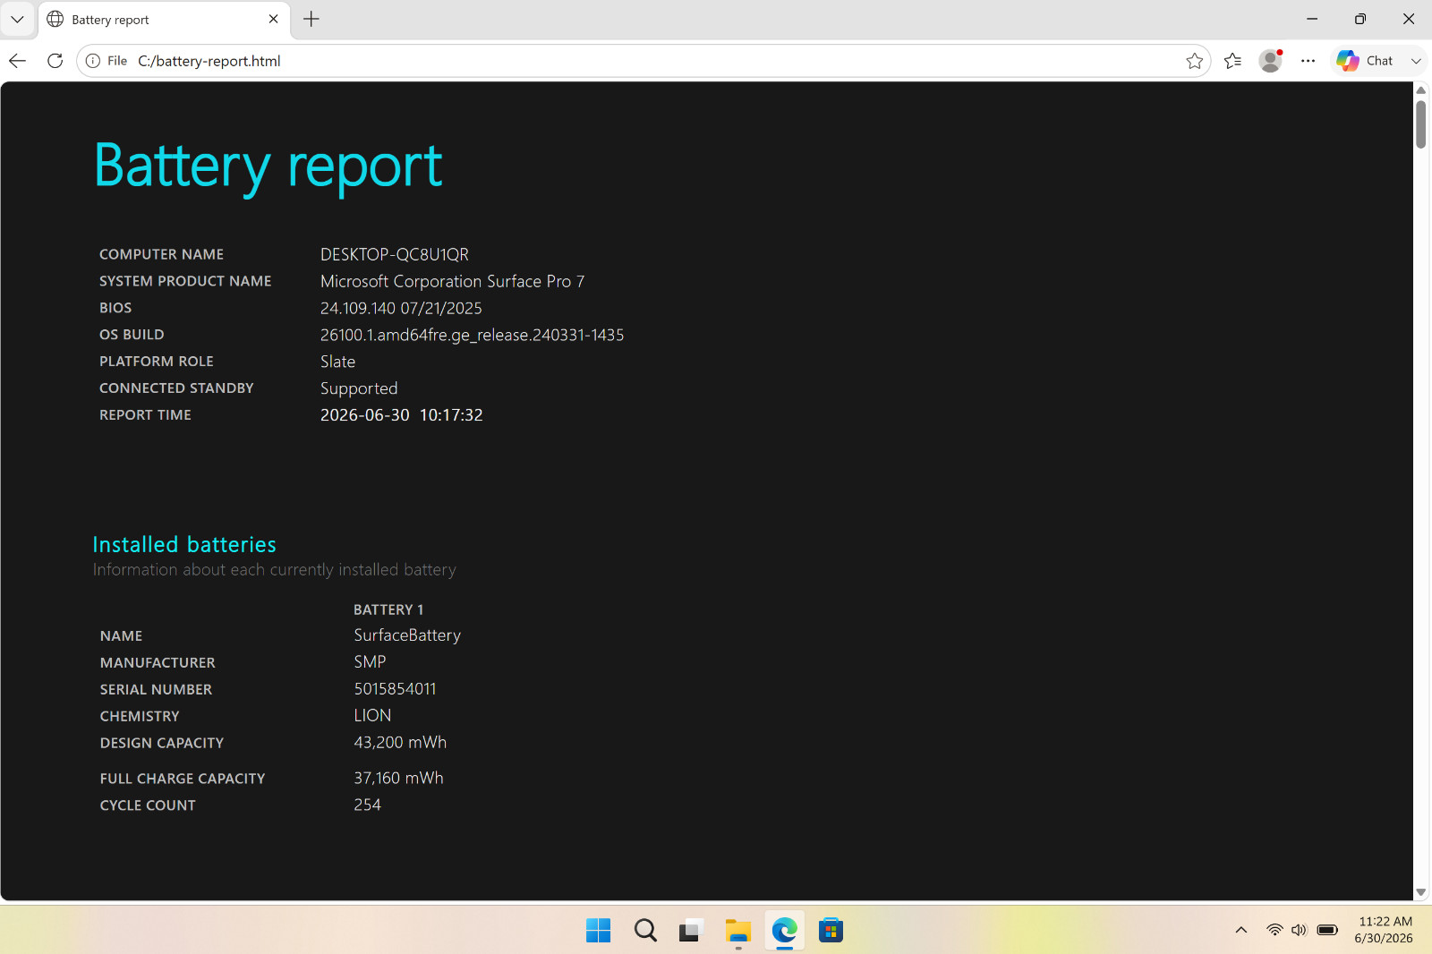The image size is (1432, 954).
Task: Click serial number 5015854011
Action: coord(395,689)
